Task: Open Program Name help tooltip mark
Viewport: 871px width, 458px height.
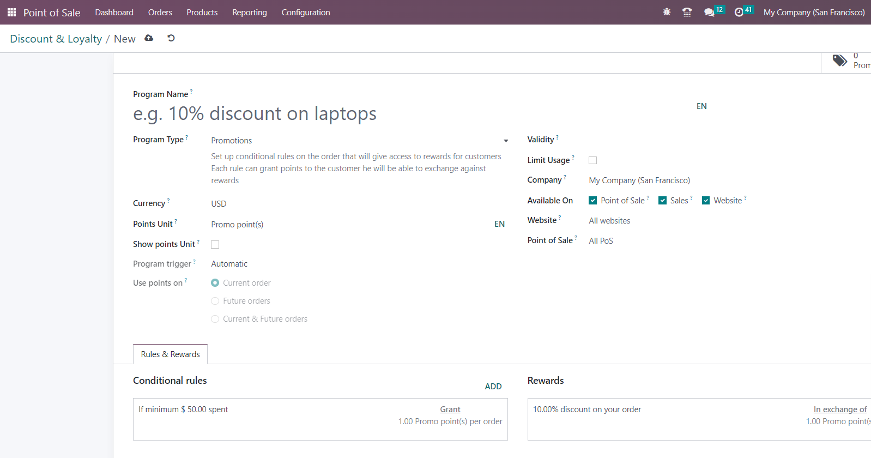Action: [191, 92]
